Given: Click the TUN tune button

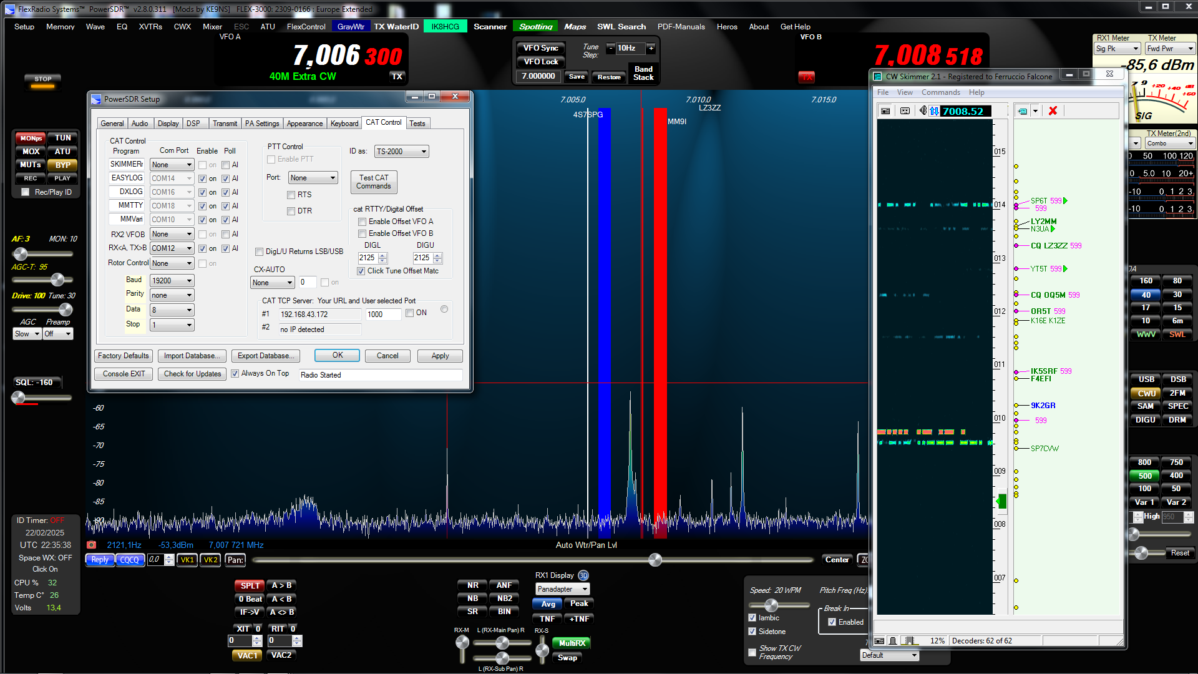Looking at the screenshot, I should pos(62,138).
